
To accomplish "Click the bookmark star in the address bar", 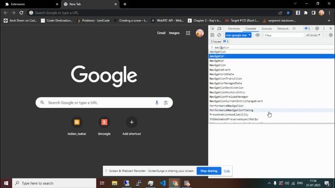I will click(x=288, y=13).
